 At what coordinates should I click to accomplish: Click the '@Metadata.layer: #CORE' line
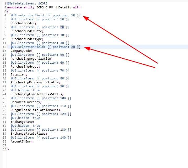click(27, 3)
